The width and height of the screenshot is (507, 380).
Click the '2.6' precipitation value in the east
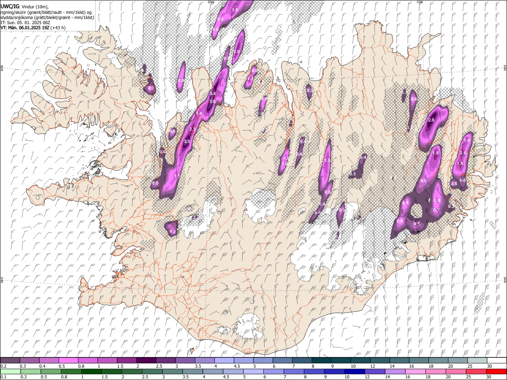click(432, 120)
